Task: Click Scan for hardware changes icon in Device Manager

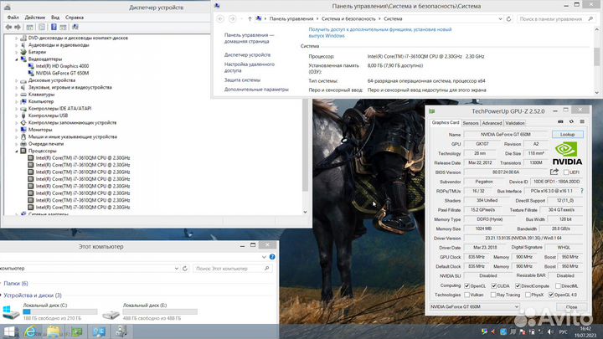Action: tap(75, 27)
